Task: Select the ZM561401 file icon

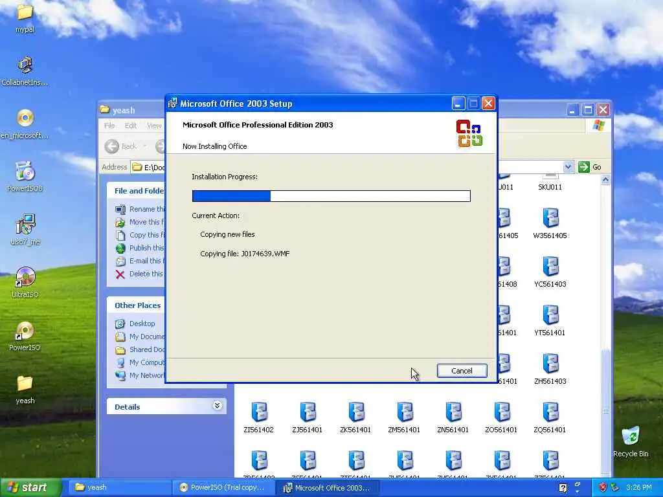Action: (x=404, y=418)
